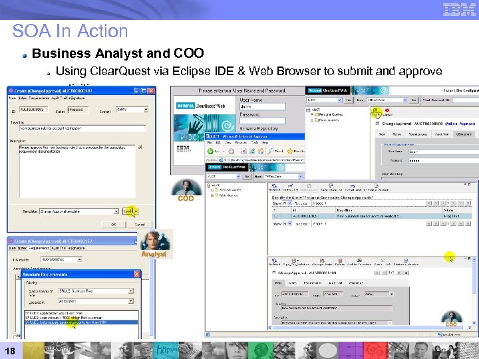Click Refresh icon in the query results toolbar

point(274,187)
